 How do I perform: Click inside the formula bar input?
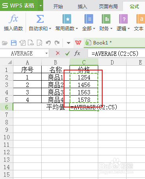pyautogui.click(x=116, y=53)
